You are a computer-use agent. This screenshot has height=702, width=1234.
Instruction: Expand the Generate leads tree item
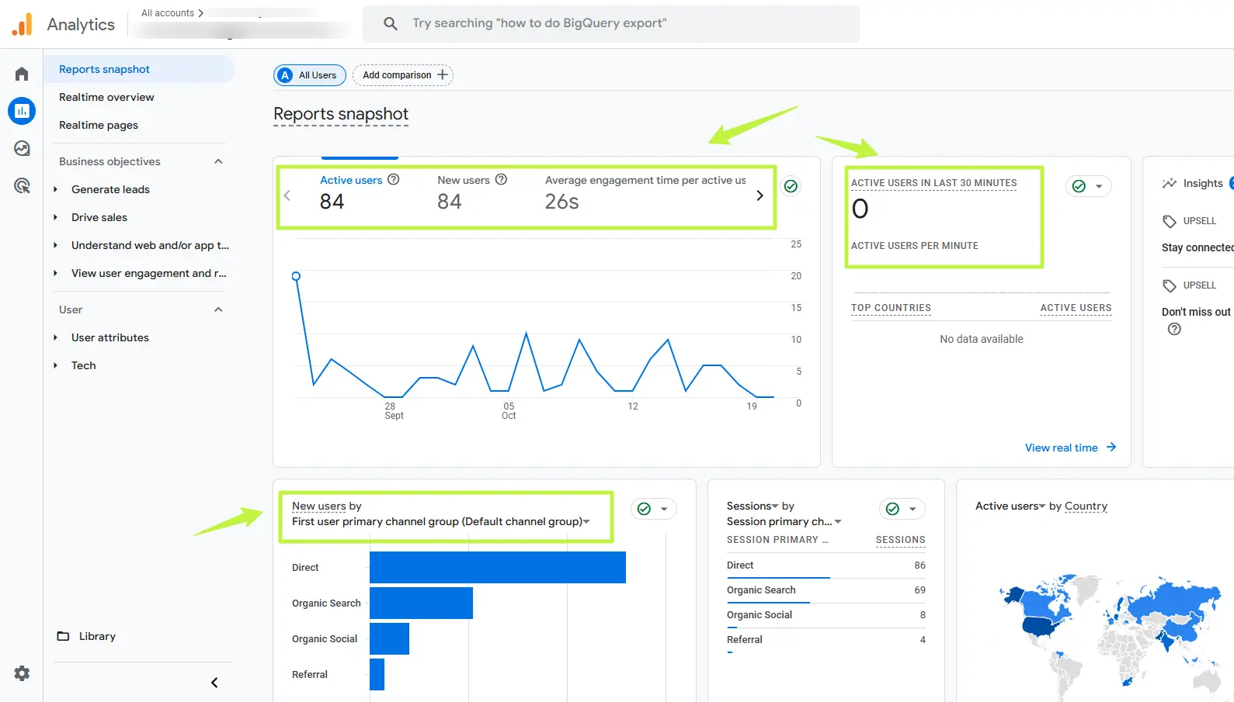pyautogui.click(x=55, y=189)
